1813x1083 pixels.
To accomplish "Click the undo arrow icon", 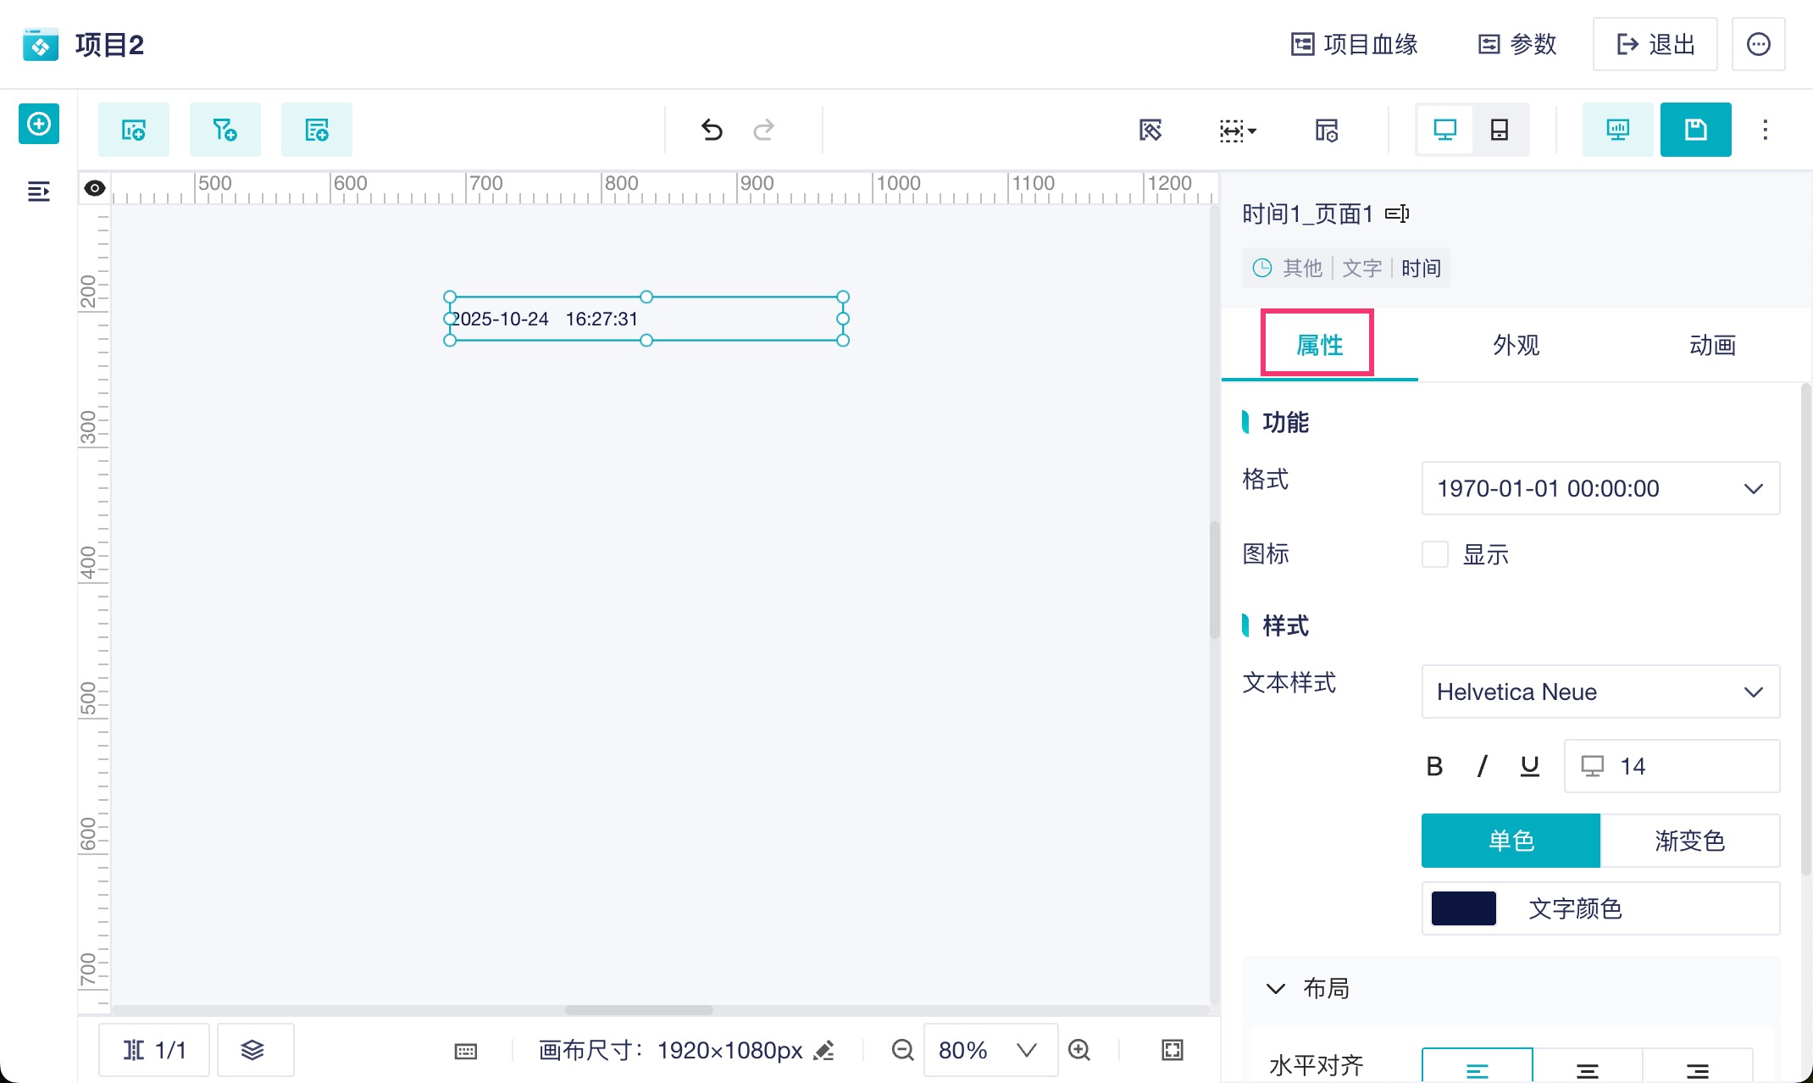I will (712, 130).
